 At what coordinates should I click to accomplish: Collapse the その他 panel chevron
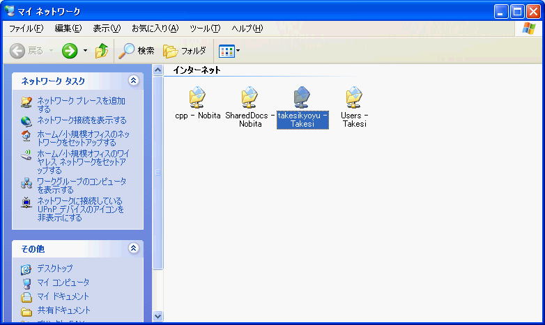(134, 248)
